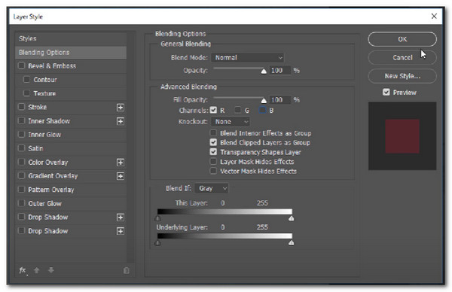Open the Outer Glow settings row

click(x=71, y=203)
